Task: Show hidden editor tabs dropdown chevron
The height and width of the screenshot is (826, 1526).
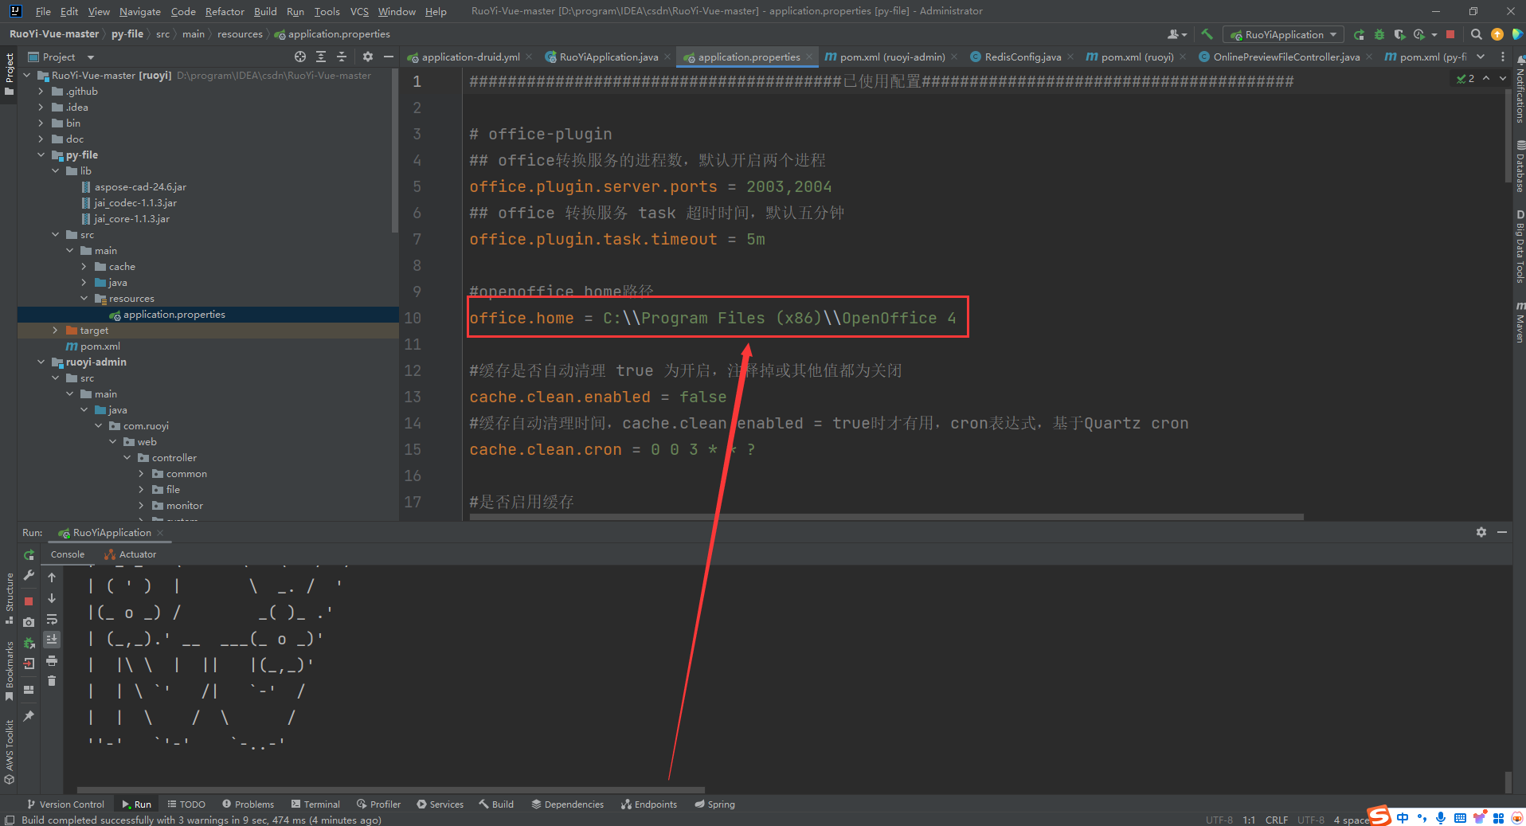Action: 1481,57
